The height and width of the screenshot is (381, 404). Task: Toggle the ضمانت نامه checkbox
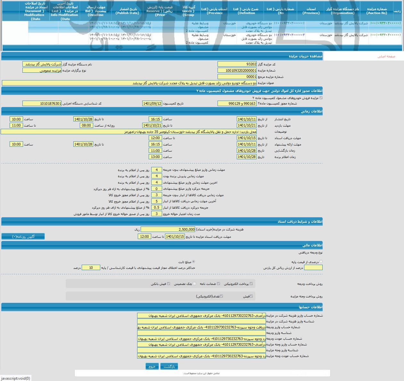[x=218, y=284]
